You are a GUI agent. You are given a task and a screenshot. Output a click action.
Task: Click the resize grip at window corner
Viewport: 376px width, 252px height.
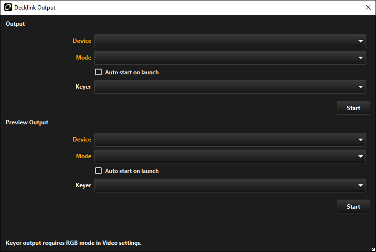[x=373, y=249]
